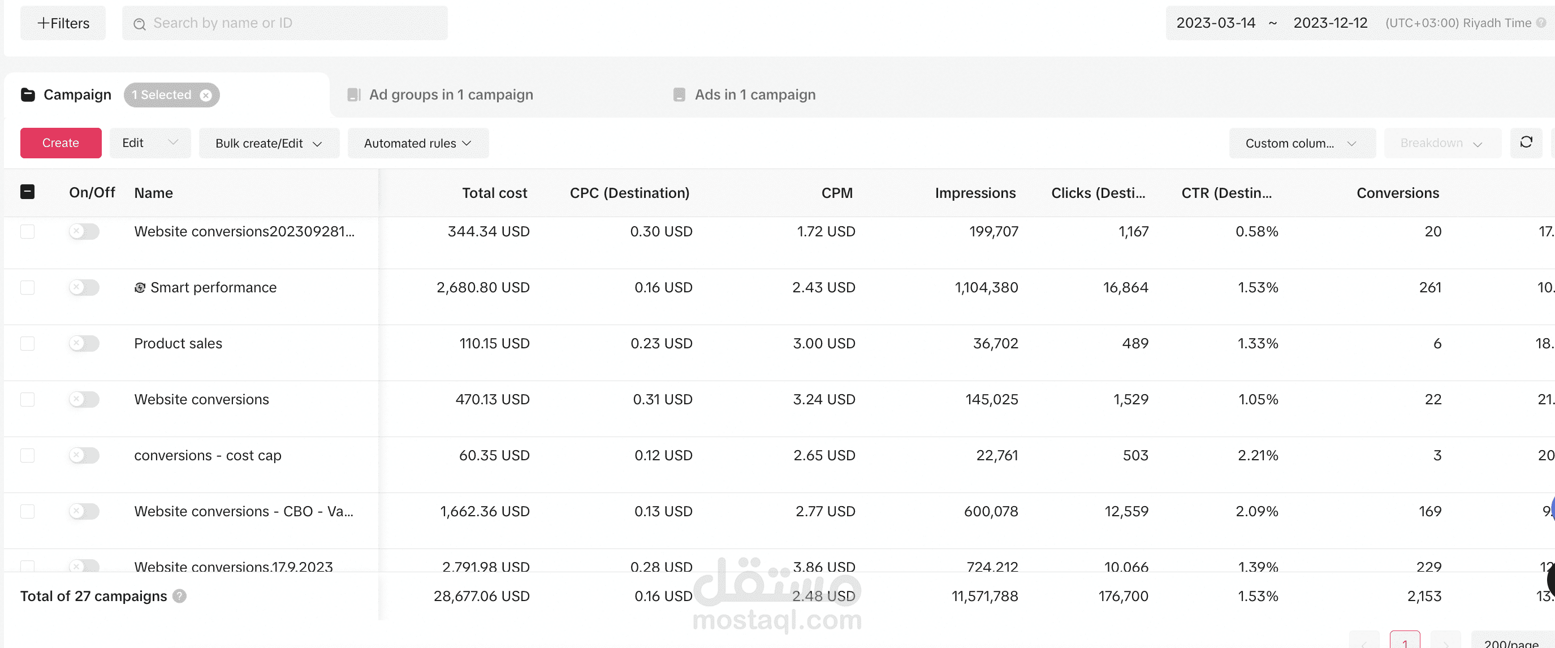Click help icon beside Total of 27 campaigns
This screenshot has height=648, width=1555.
(x=179, y=596)
